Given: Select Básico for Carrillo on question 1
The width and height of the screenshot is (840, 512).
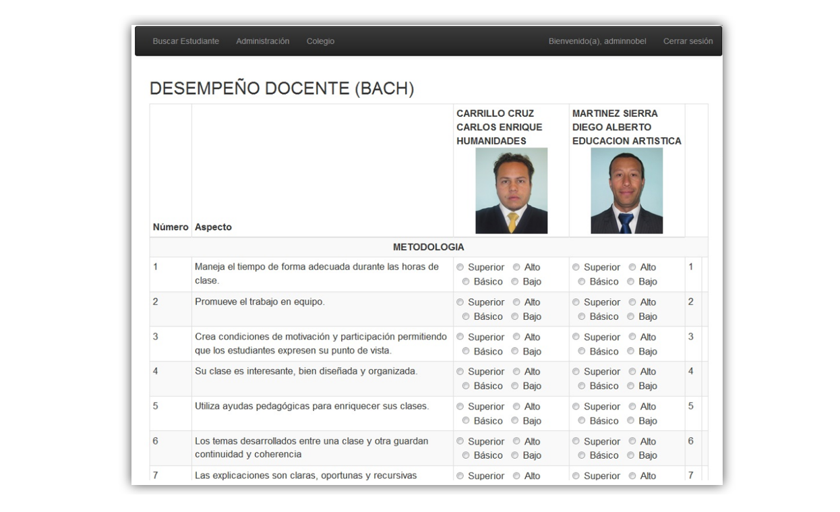Looking at the screenshot, I should (466, 282).
